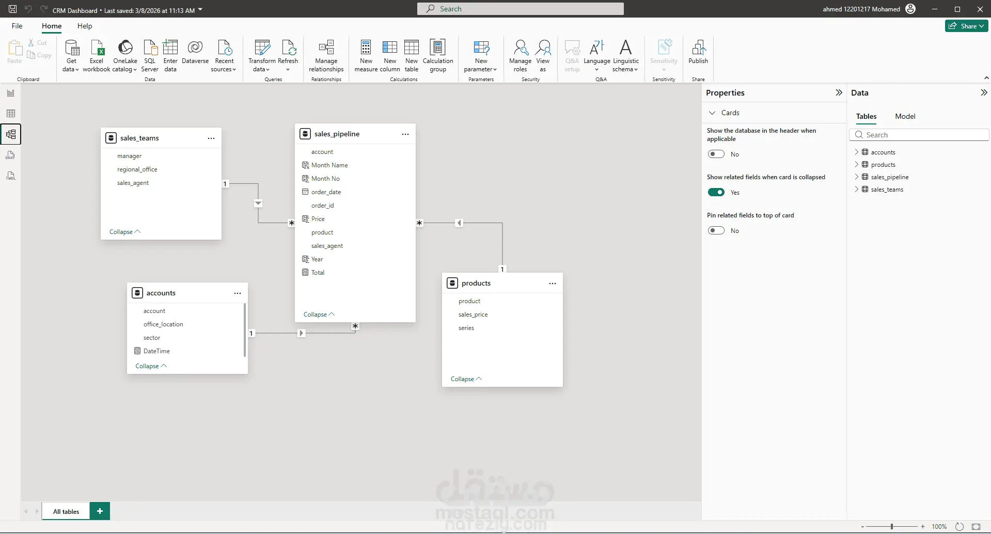Viewport: 991px width, 534px height.
Task: Switch to Table view in sidebar
Action: (11, 114)
